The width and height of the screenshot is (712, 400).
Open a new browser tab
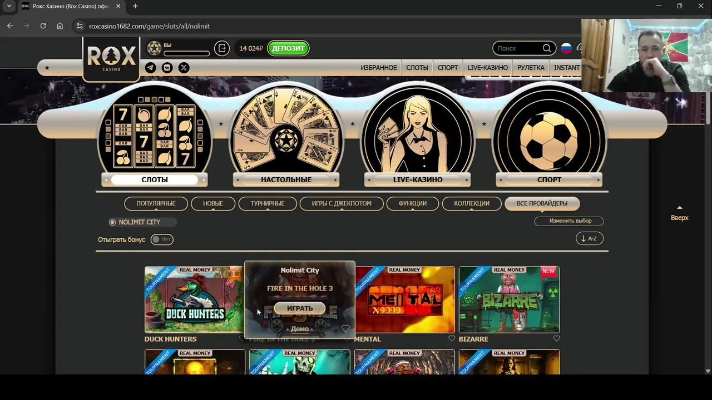click(135, 6)
